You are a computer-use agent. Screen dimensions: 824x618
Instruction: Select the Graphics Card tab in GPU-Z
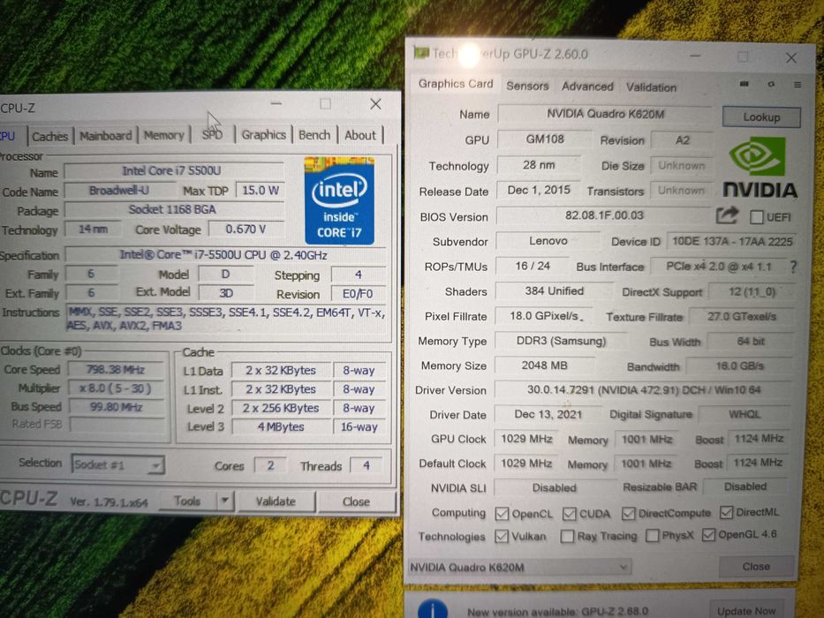tap(455, 84)
